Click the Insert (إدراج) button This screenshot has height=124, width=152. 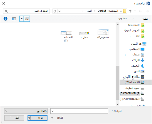point(39,118)
